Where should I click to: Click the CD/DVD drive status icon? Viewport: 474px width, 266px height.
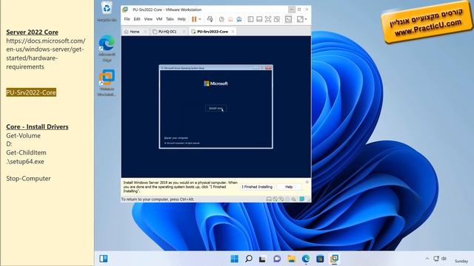pos(275,199)
